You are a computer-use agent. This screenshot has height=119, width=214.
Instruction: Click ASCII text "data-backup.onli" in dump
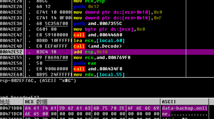pyautogui.click(x=185, y=108)
